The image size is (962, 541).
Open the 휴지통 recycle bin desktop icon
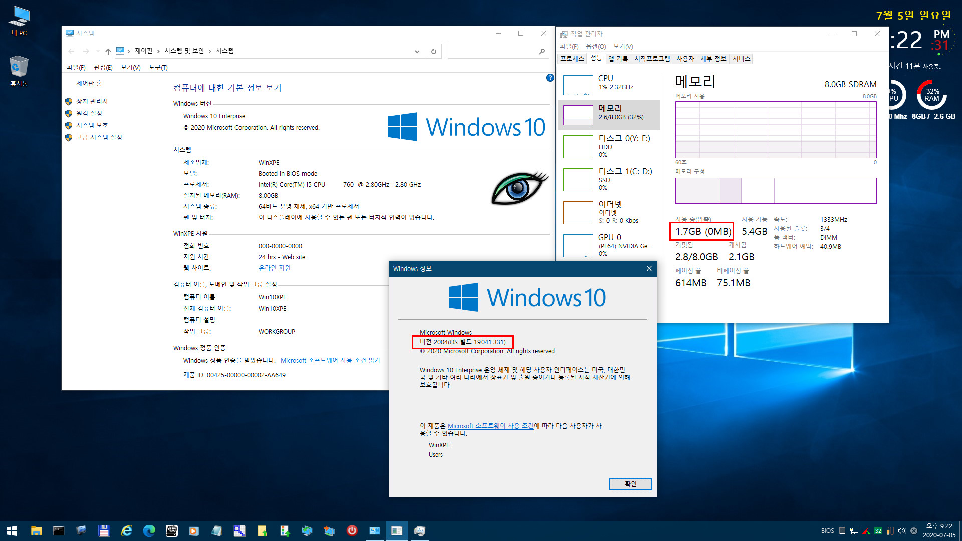pyautogui.click(x=19, y=71)
